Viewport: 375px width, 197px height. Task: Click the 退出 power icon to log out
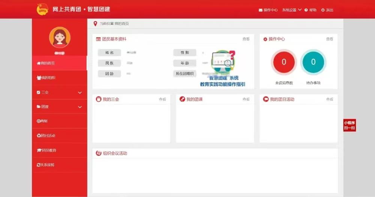point(323,10)
